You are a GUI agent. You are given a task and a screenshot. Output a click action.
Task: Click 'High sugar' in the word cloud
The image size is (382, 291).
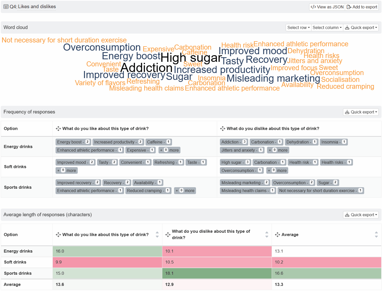191,58
